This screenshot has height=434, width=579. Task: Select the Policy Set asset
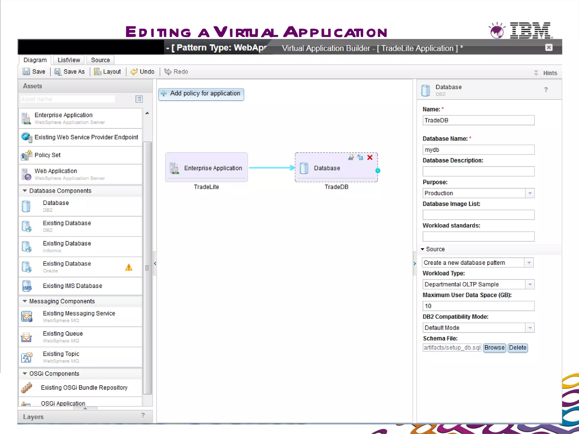80,155
